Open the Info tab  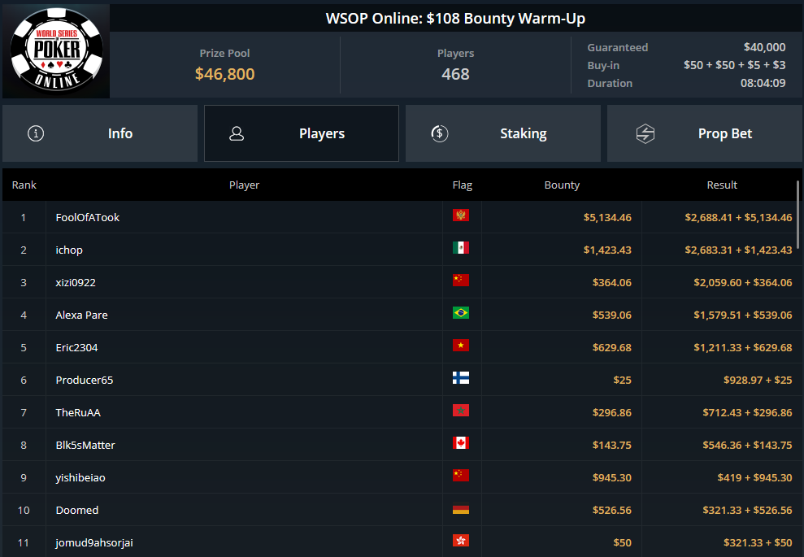coord(100,133)
